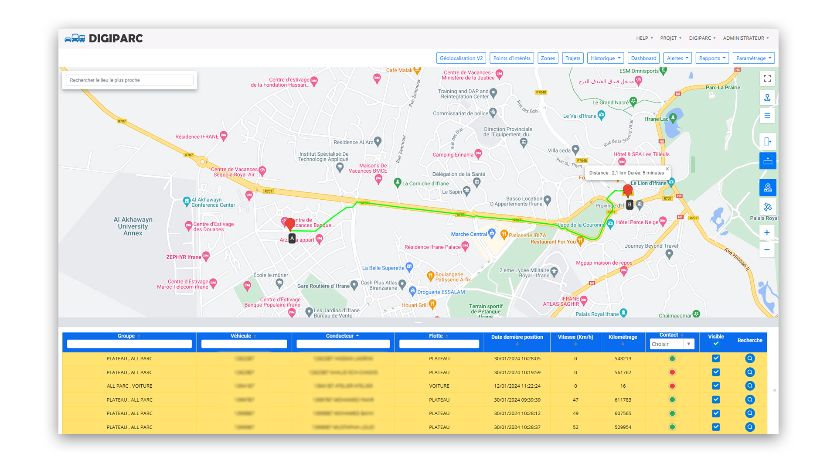The image size is (837, 471).
Task: Search vehicle with kilométrage 607565
Action: (x=750, y=413)
